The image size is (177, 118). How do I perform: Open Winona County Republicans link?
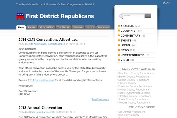134,103
